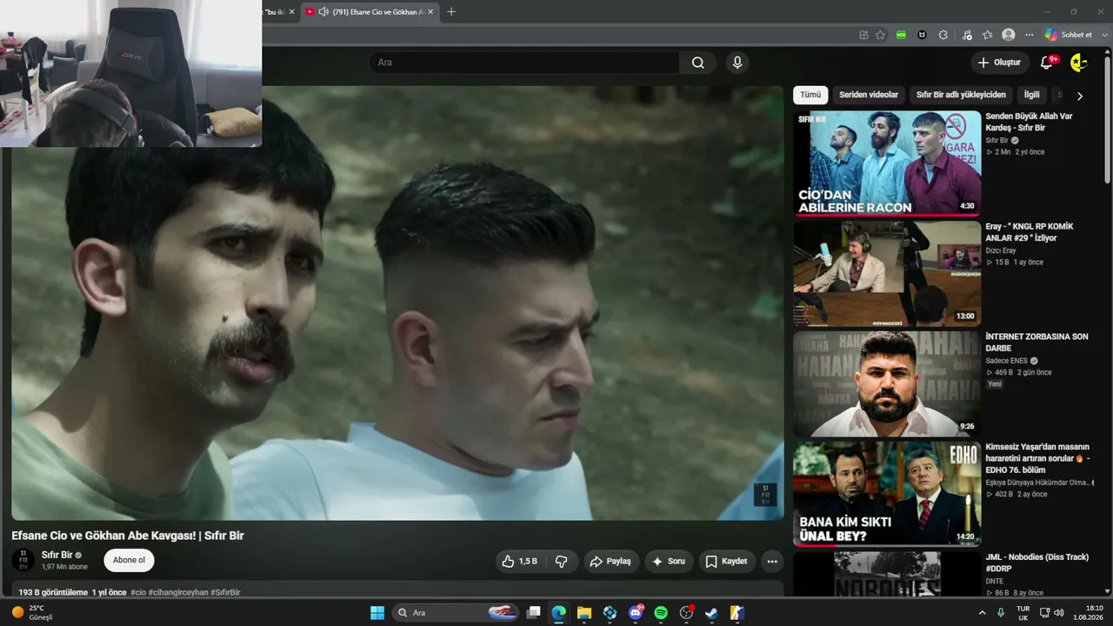Viewport: 1113px width, 626px height.
Task: Open the browser profile icon
Action: [1009, 35]
